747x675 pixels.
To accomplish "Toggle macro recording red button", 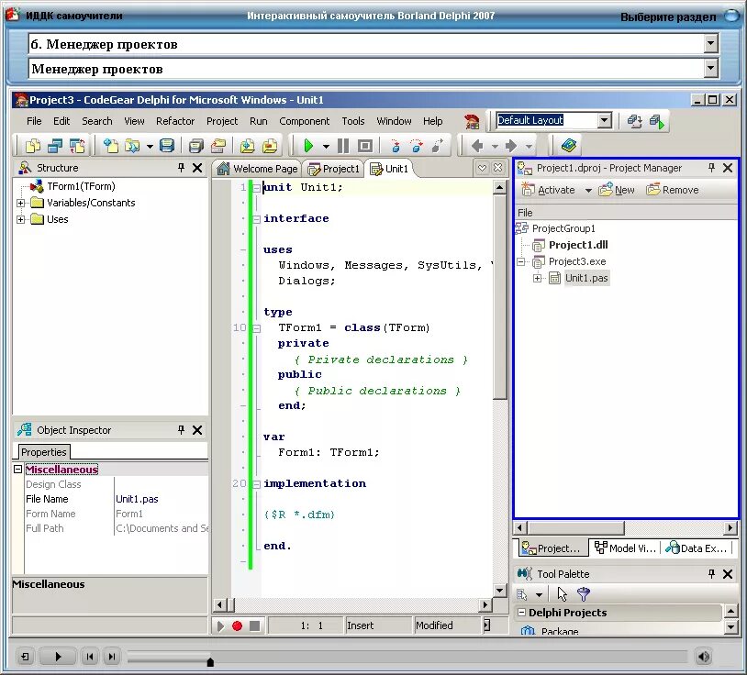I will [238, 626].
